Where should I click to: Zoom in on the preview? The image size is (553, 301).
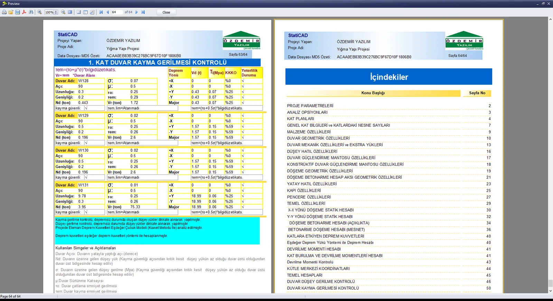[x=40, y=12]
